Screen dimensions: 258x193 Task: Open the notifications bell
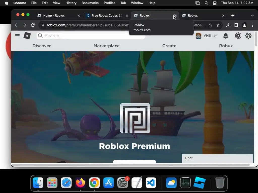click(226, 36)
